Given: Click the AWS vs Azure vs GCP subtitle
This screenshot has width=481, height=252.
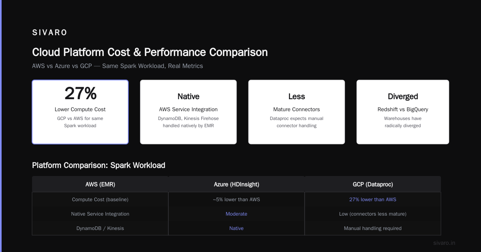Looking at the screenshot, I should (x=117, y=66).
